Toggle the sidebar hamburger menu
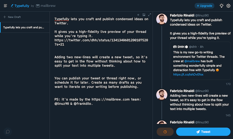 [5, 6]
